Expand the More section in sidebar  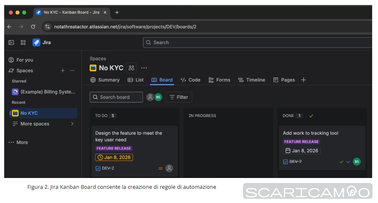[18, 143]
